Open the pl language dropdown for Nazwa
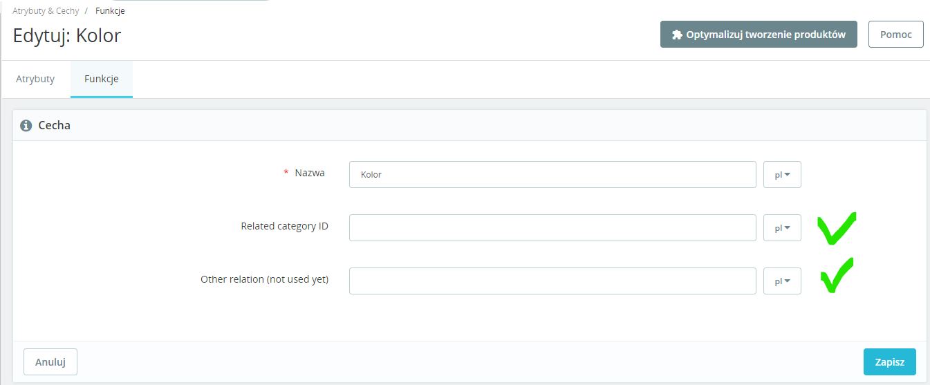 (x=782, y=175)
